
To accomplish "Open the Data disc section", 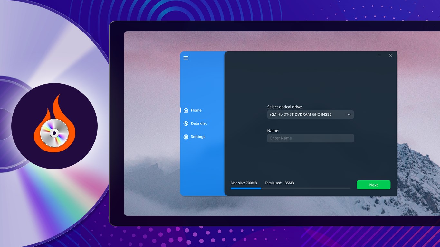I will pyautogui.click(x=199, y=123).
